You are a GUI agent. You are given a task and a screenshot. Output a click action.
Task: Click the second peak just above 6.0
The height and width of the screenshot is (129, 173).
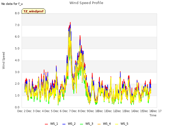(x=80, y=35)
